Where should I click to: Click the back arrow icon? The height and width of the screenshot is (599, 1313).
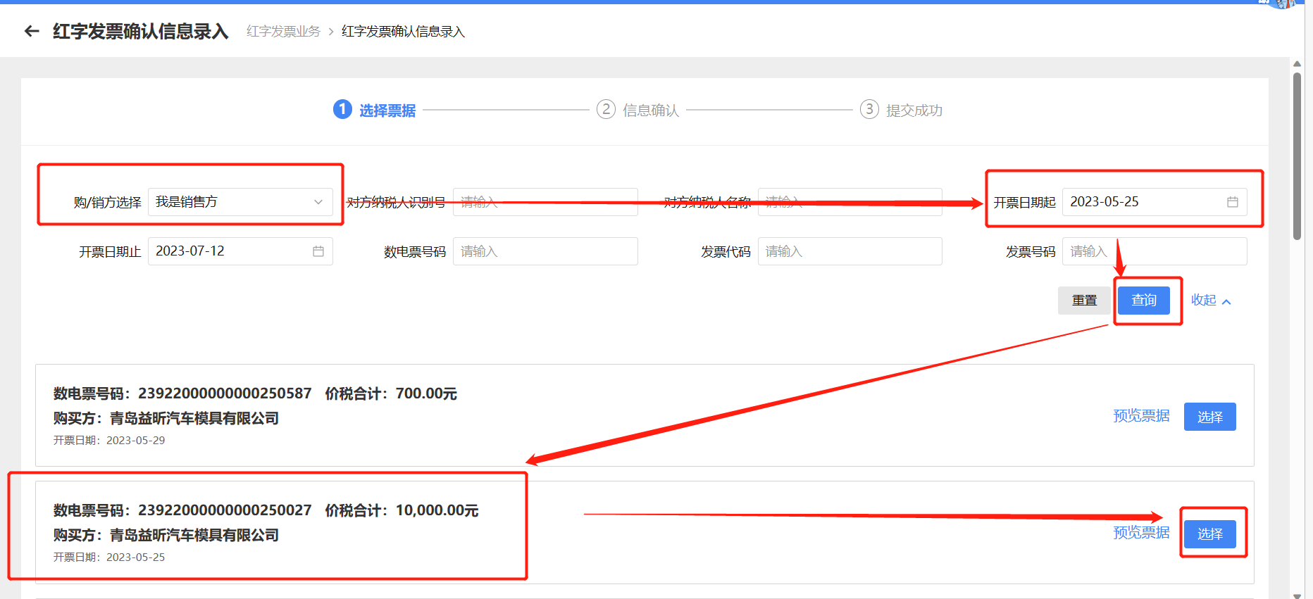click(32, 31)
